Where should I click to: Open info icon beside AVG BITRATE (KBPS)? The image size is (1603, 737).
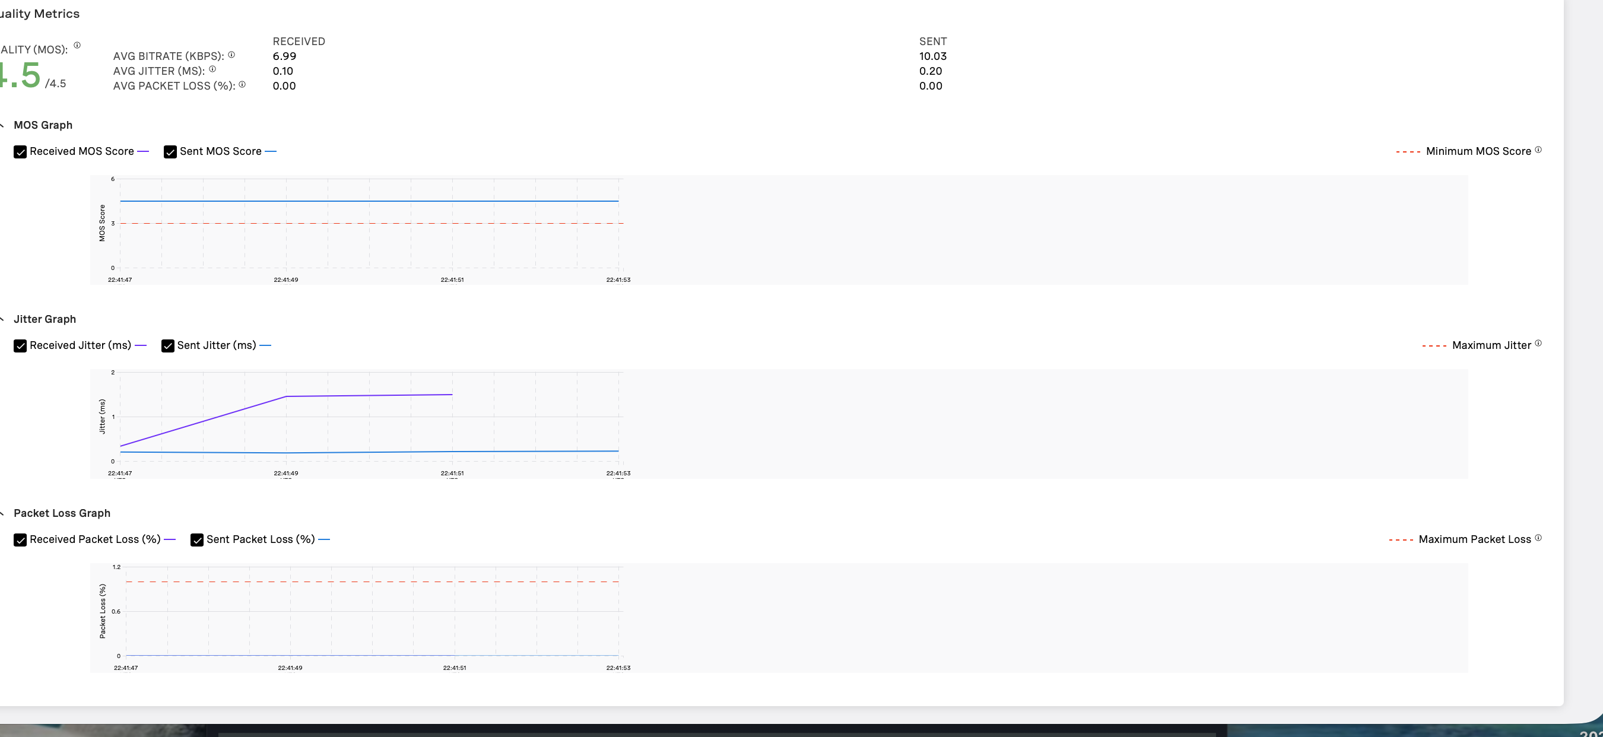pyautogui.click(x=231, y=55)
